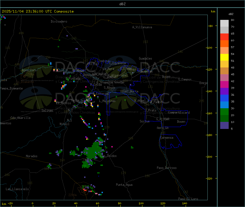
Task: Click the km unit label at top right
Action: click(x=213, y=11)
